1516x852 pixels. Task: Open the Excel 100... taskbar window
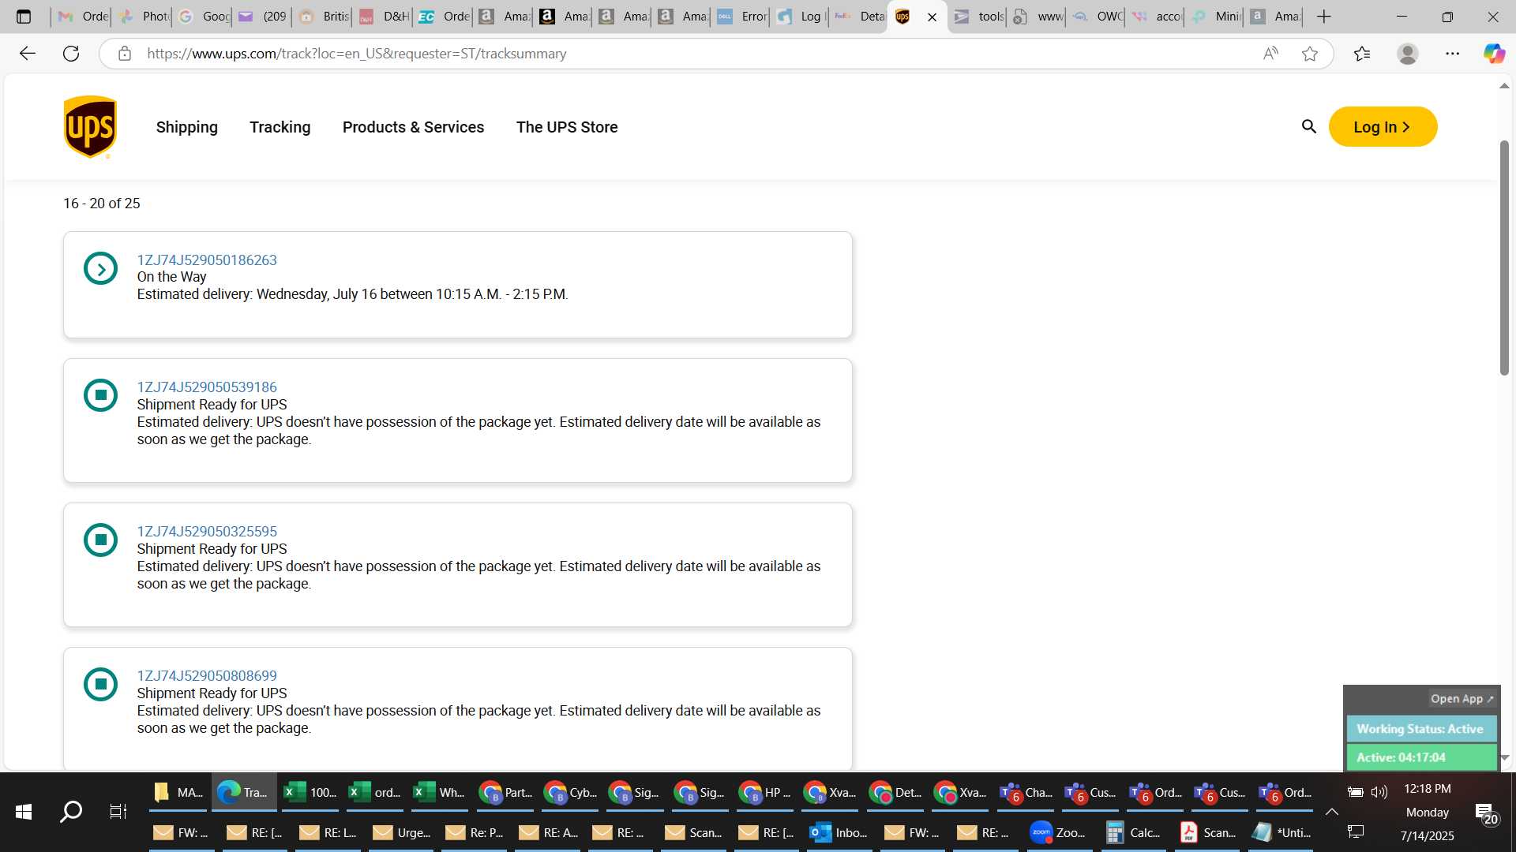click(310, 792)
